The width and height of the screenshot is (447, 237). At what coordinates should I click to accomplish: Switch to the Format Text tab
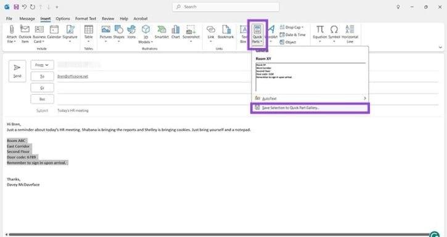[86, 18]
